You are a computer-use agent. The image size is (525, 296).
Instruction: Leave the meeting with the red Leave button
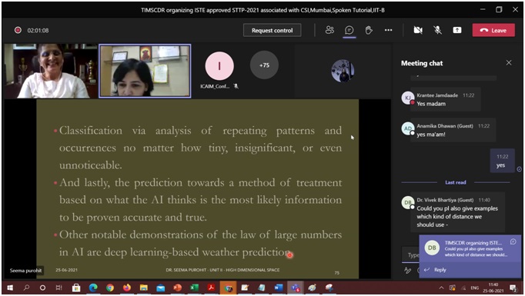(493, 31)
